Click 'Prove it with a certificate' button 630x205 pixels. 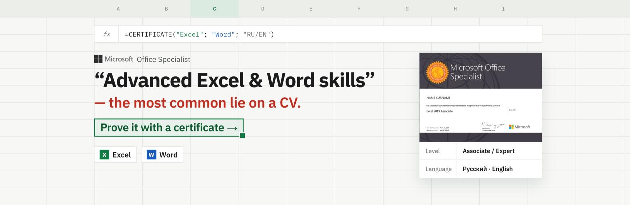[169, 128]
